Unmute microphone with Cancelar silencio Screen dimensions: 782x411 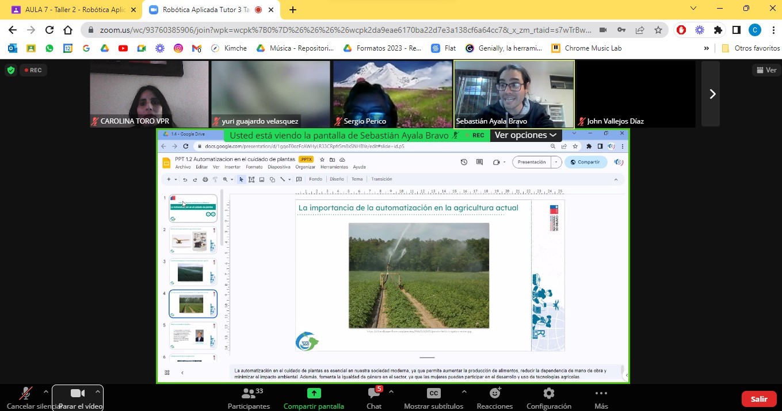[25, 394]
